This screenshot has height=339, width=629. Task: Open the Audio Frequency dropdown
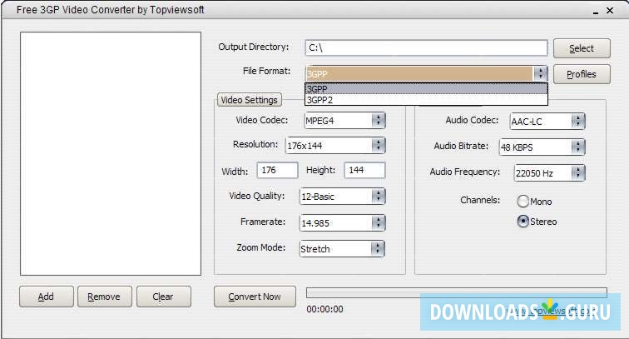(x=577, y=173)
